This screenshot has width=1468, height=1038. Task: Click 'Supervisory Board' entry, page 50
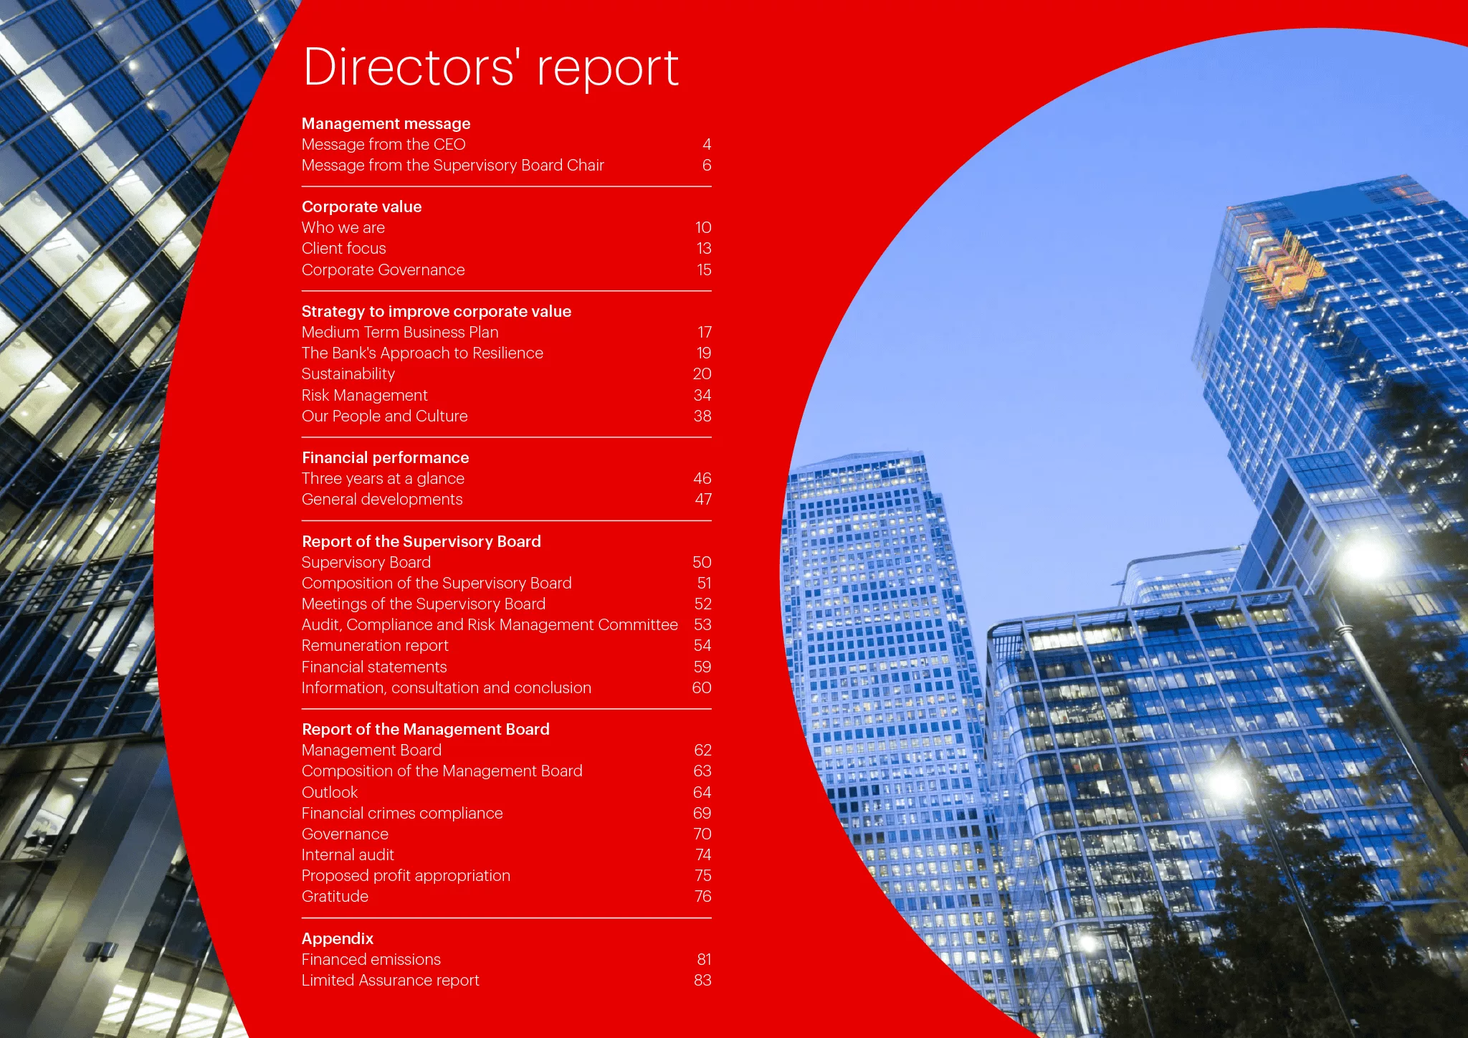[506, 563]
